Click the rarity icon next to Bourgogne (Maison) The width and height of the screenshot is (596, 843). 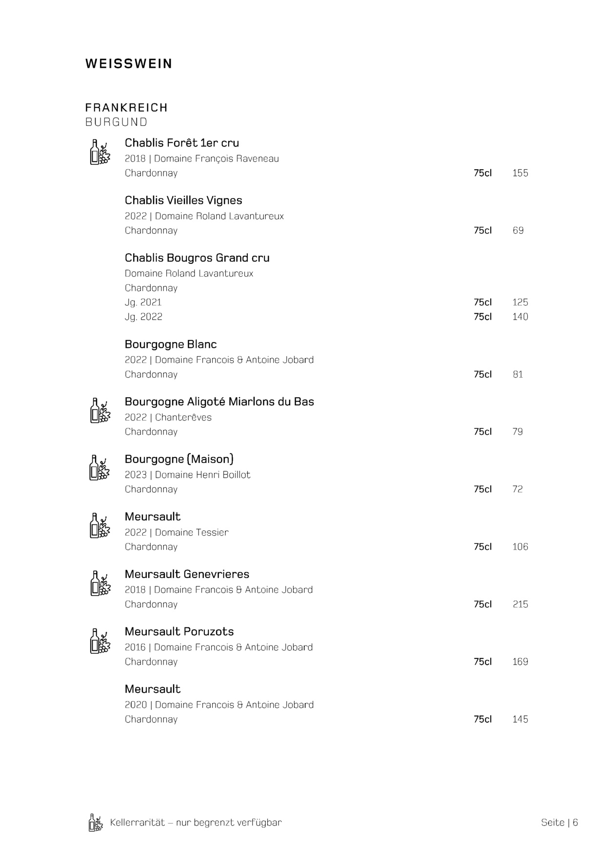tap(100, 468)
